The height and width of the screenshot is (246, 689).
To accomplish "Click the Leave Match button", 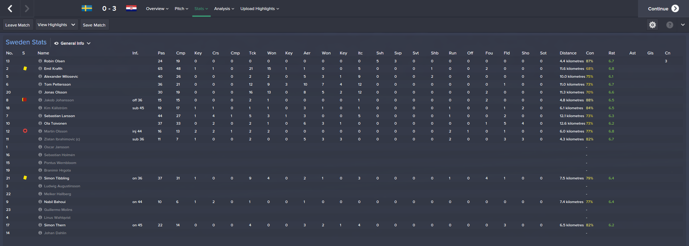I will tap(18, 25).
